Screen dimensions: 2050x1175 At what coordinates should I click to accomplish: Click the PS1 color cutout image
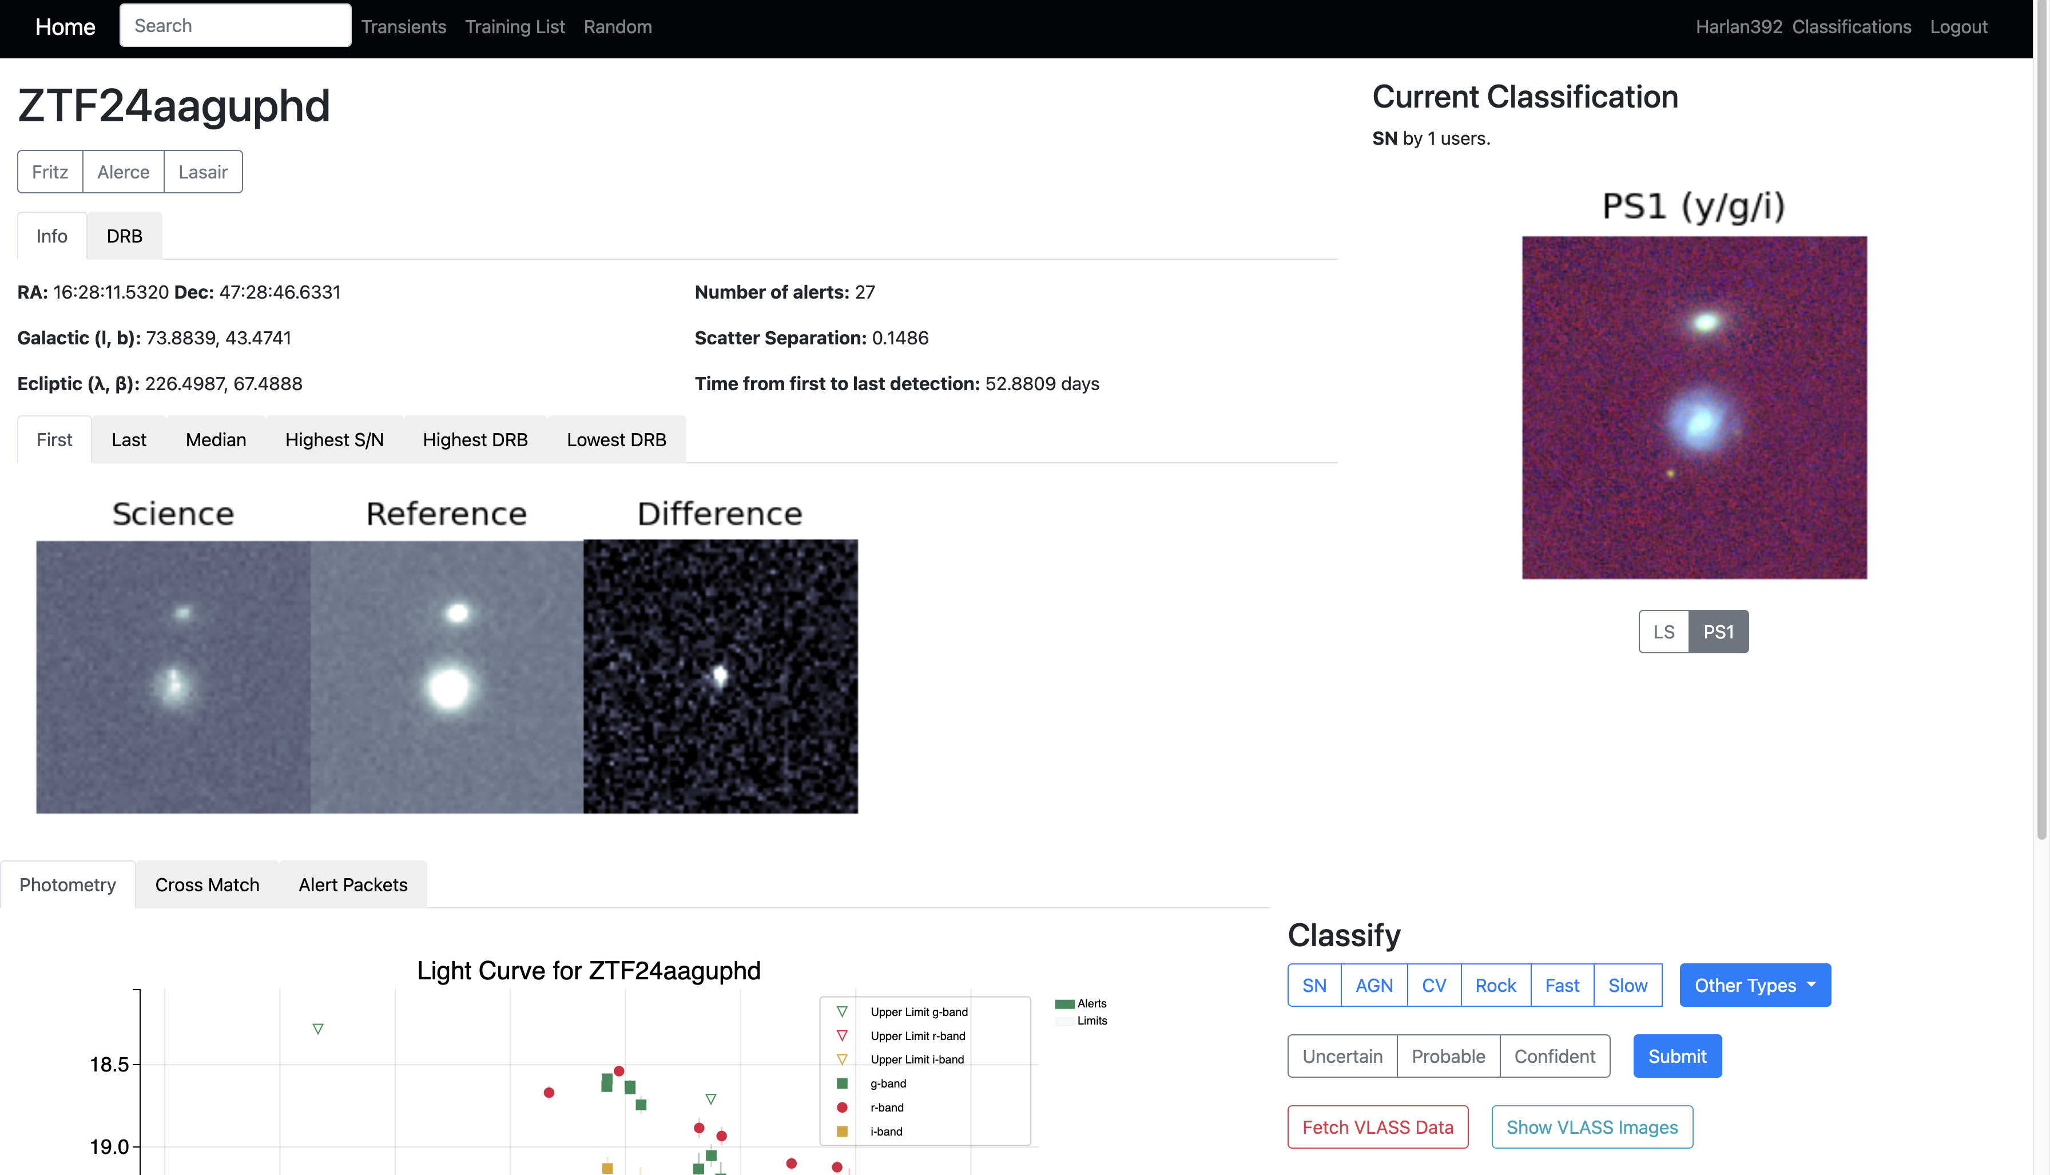(1694, 407)
